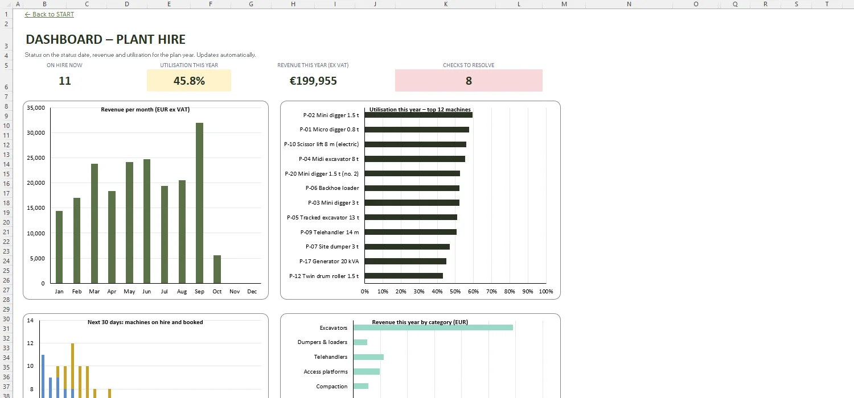Click the P-10 Scissor lift 8 m label
Screen dimensions: 854x398
[x=322, y=144]
